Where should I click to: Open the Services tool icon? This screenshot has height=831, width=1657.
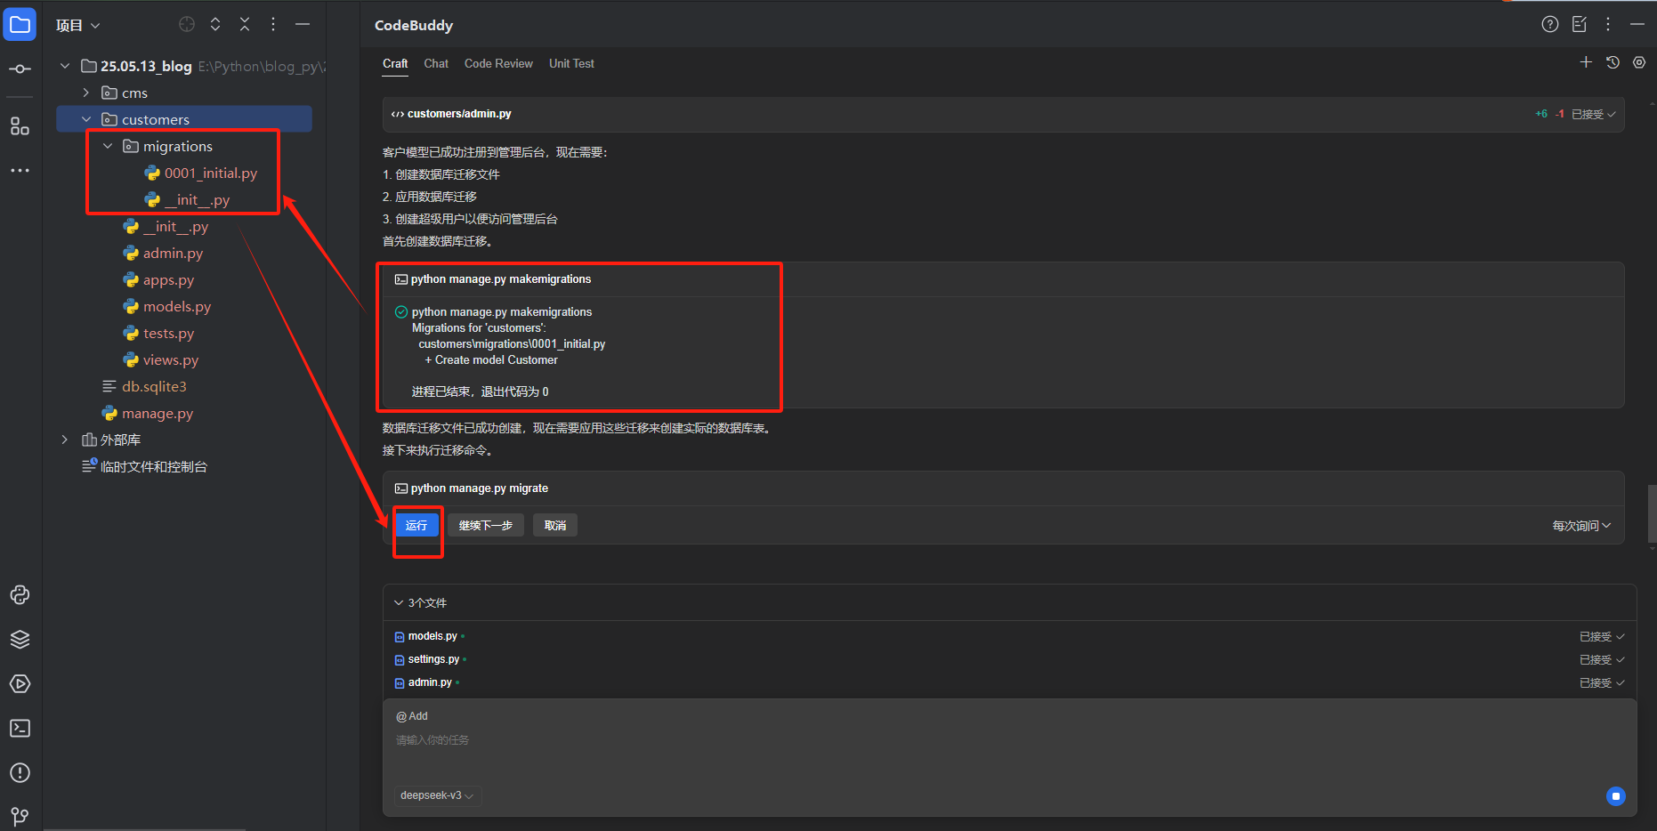point(20,684)
